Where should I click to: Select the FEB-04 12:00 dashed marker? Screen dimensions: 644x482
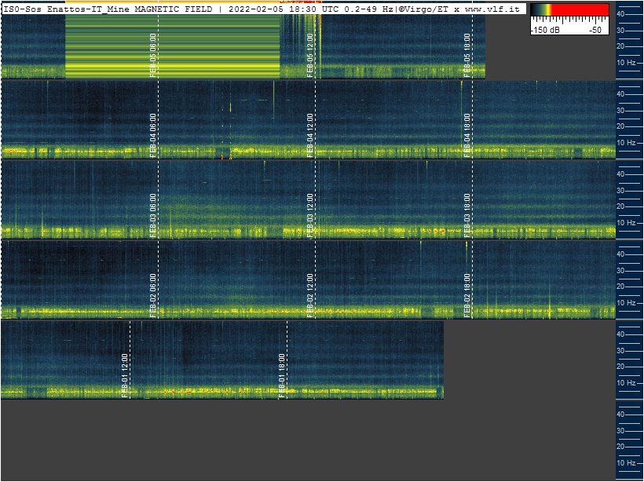click(x=310, y=135)
